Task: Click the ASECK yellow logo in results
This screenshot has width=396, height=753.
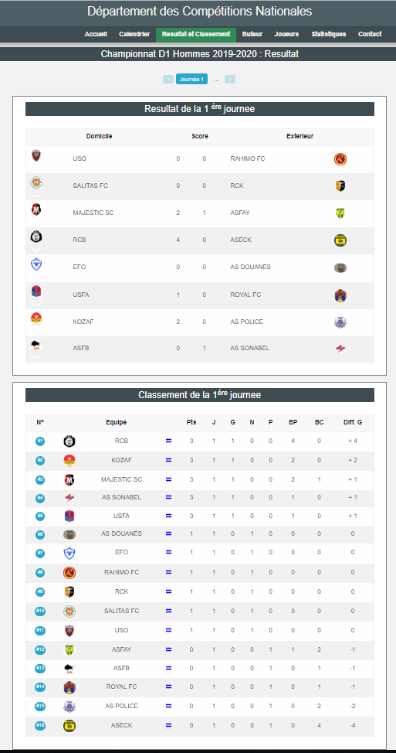Action: pyautogui.click(x=340, y=240)
